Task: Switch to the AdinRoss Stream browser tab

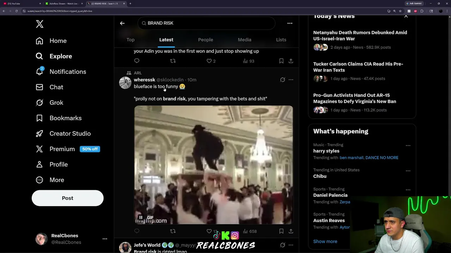Action: (64, 4)
